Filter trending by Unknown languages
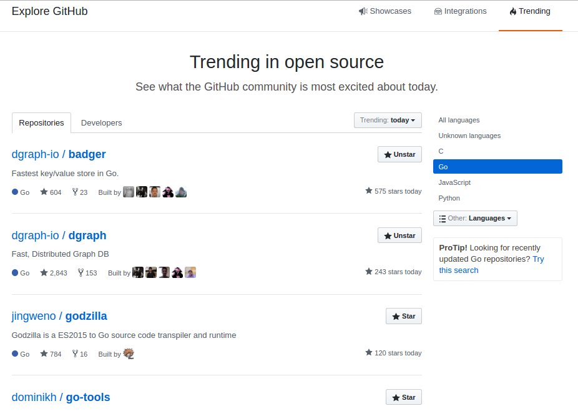Image resolution: width=578 pixels, height=411 pixels. [469, 136]
